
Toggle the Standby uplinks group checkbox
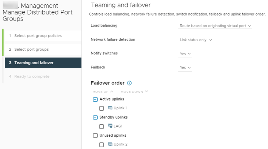(95, 118)
